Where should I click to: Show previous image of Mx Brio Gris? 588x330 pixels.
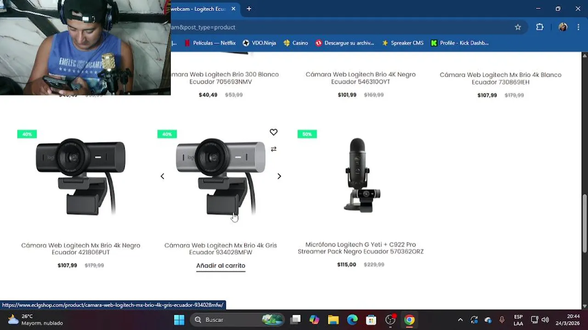[162, 176]
